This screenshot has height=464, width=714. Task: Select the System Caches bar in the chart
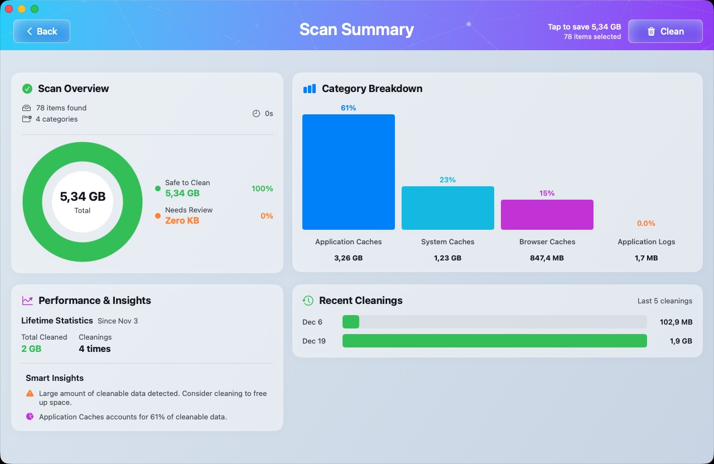click(x=447, y=207)
